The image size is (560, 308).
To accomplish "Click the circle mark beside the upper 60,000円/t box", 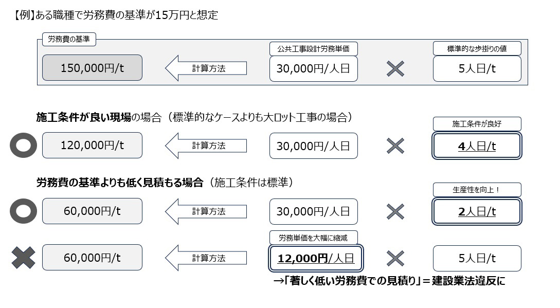I will click(x=23, y=211).
